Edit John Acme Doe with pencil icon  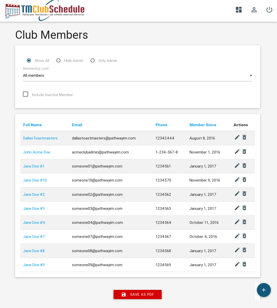pos(237,152)
